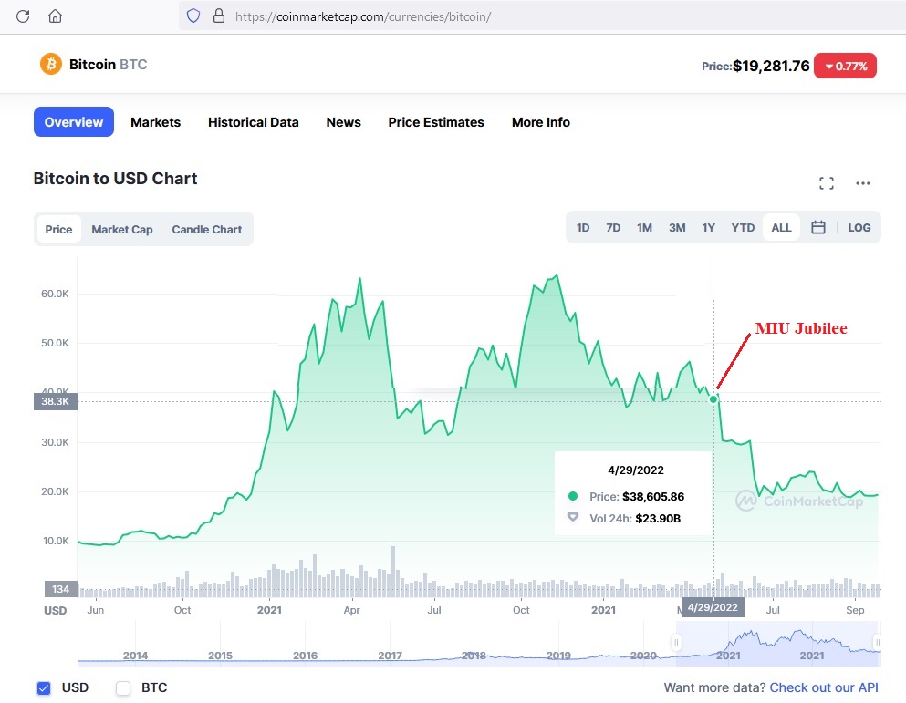Image resolution: width=906 pixels, height=703 pixels.
Task: Toggle the LOG scale button
Action: tap(859, 228)
